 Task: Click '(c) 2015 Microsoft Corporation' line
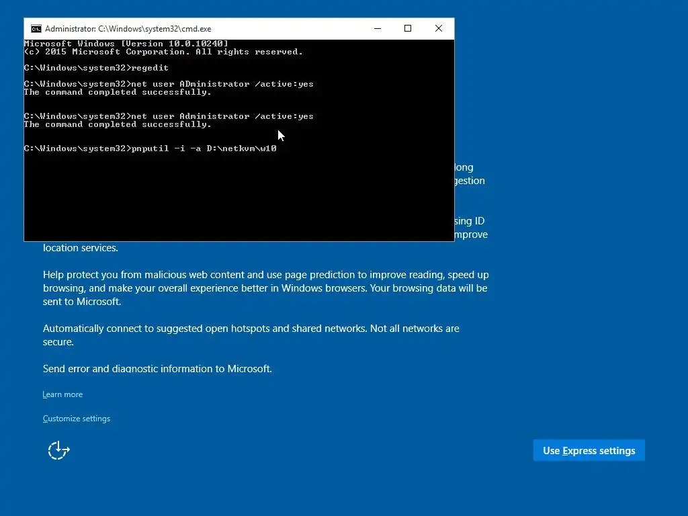[x=163, y=52]
